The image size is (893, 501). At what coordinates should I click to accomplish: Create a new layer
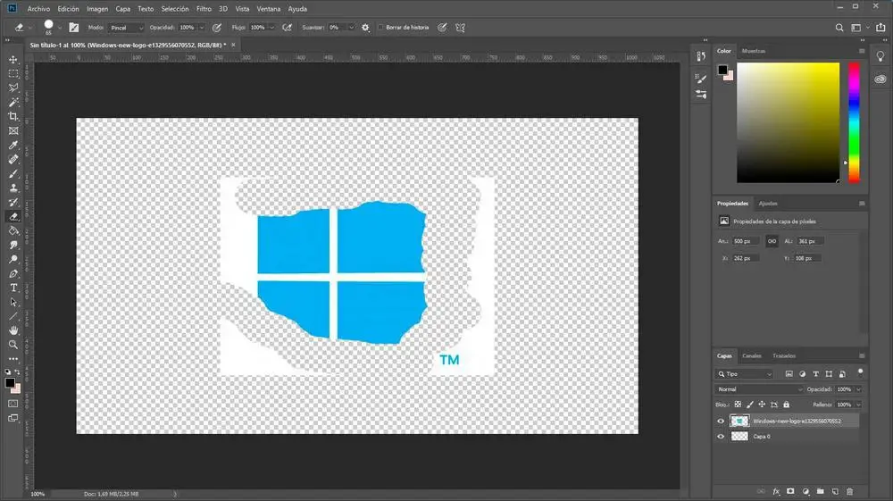(835, 491)
